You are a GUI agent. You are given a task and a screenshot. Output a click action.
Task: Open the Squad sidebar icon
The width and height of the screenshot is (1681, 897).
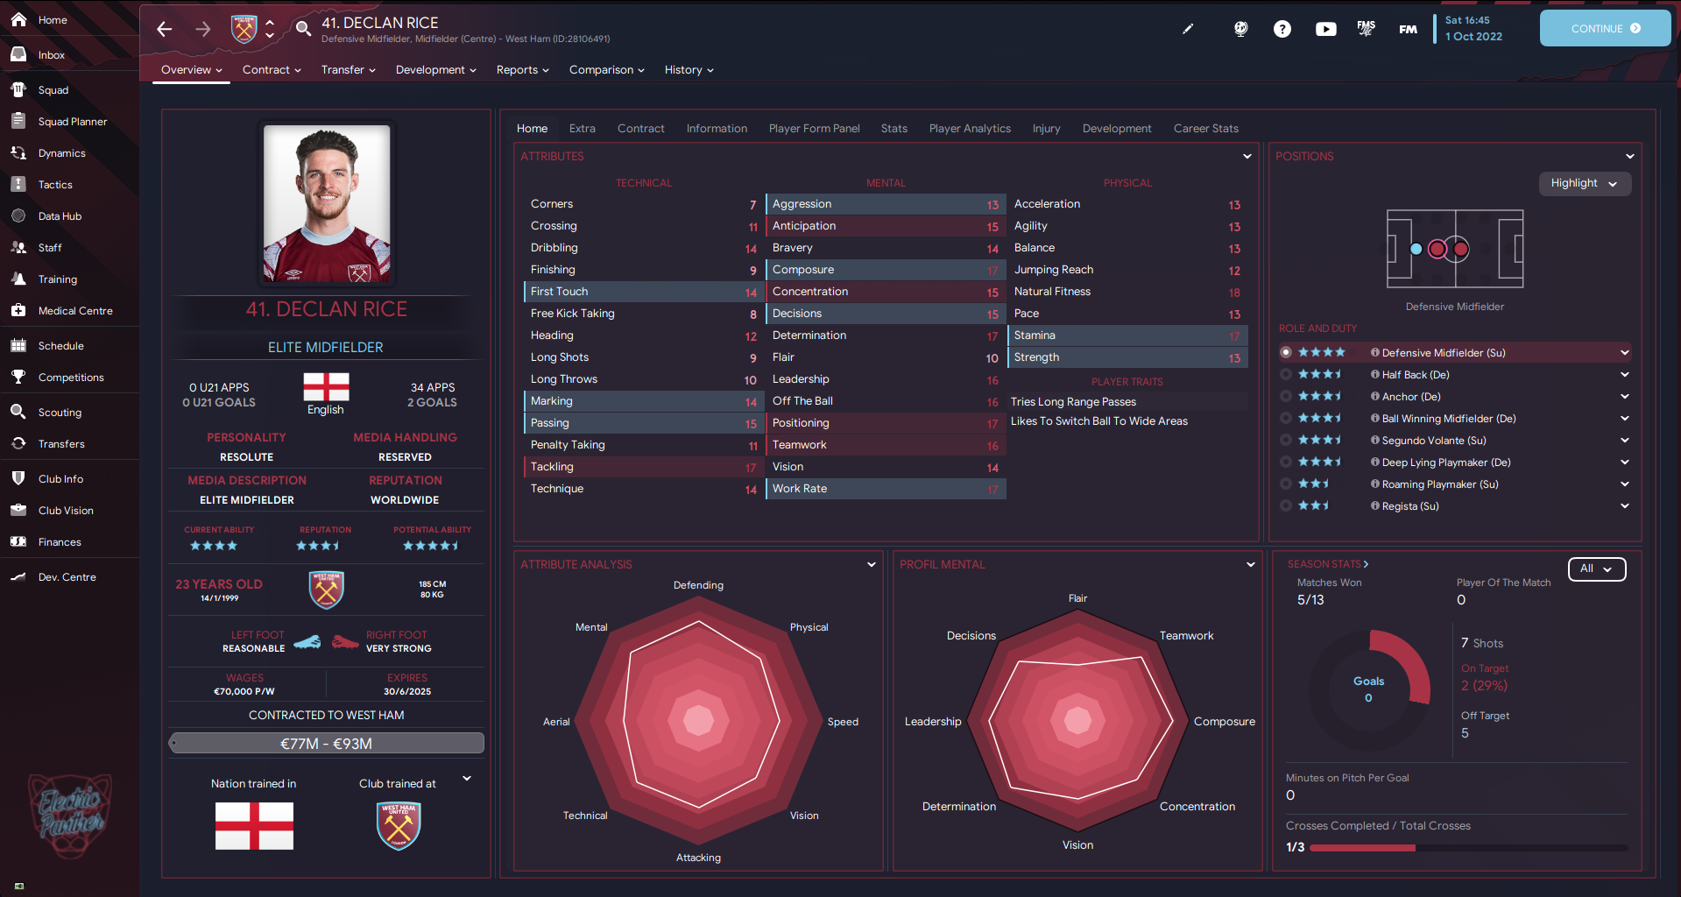tap(18, 89)
